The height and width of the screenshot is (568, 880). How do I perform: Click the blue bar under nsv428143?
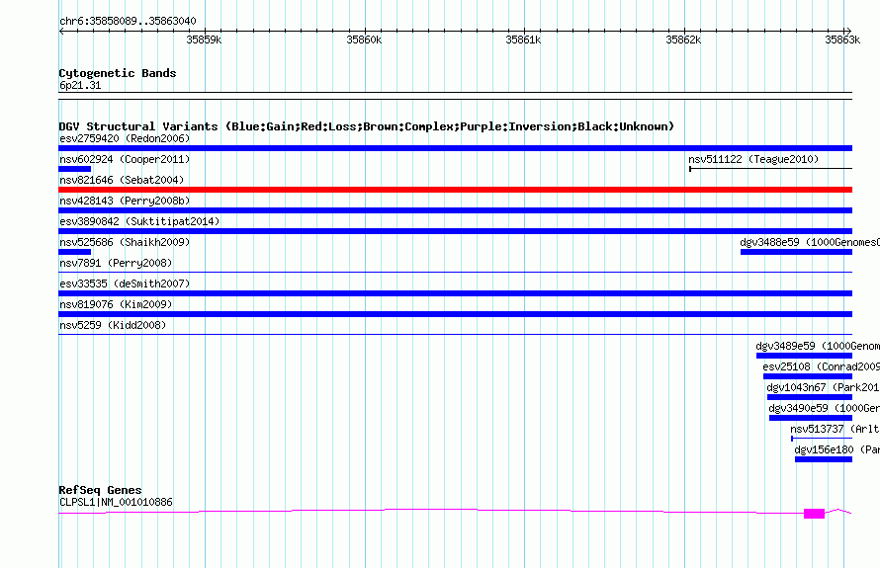pyautogui.click(x=455, y=210)
